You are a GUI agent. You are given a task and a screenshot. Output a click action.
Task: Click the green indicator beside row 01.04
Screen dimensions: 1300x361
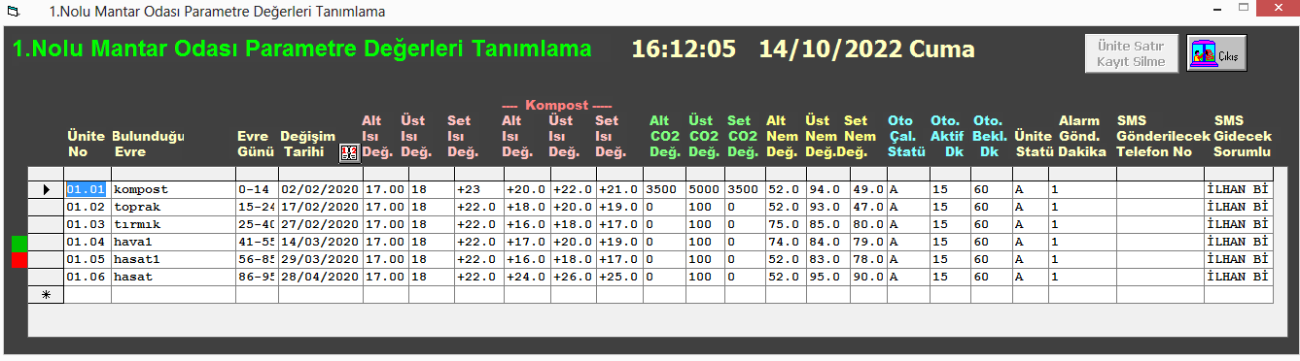[x=19, y=243]
